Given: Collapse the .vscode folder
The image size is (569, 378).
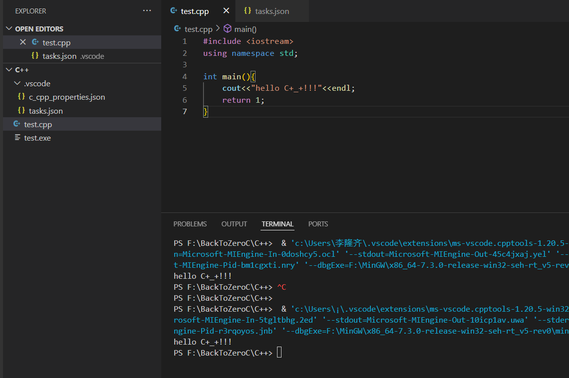Looking at the screenshot, I should pos(18,83).
